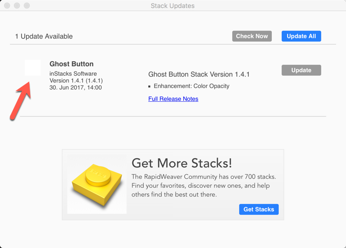Click the inStacks Software developer name

73,74
